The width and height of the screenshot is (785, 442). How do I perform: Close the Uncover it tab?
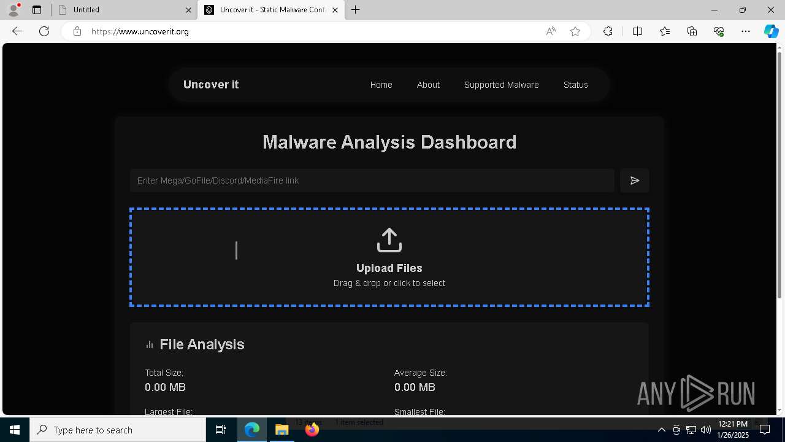(x=335, y=10)
